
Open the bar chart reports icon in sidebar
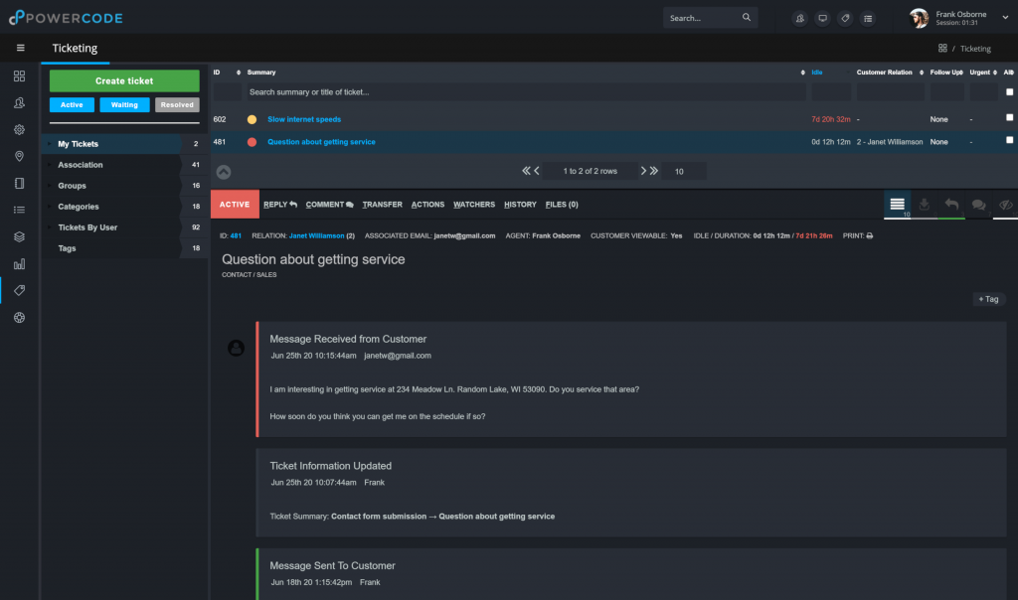(19, 263)
